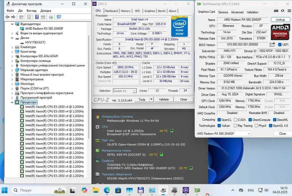Collapse the Відеоадаптери tree node
The height and width of the screenshot is (196, 292).
(12, 24)
